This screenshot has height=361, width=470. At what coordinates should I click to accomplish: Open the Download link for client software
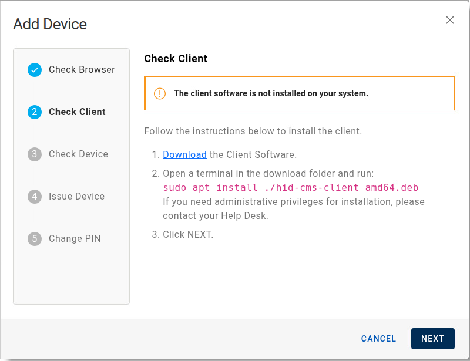[184, 154]
